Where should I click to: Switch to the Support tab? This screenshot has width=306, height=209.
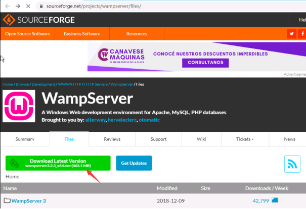tap(158, 139)
